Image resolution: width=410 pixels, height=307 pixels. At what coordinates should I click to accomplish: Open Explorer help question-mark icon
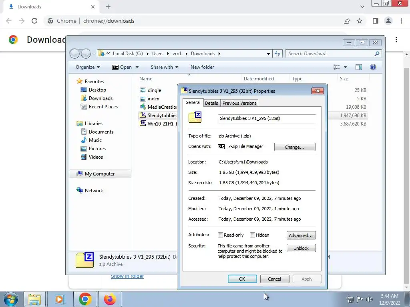(x=373, y=67)
